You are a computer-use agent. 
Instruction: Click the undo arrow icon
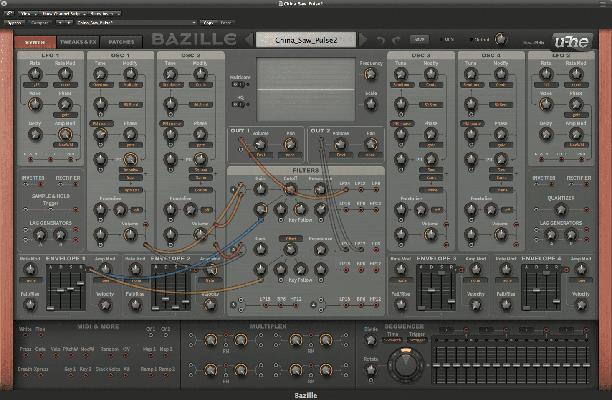point(380,40)
